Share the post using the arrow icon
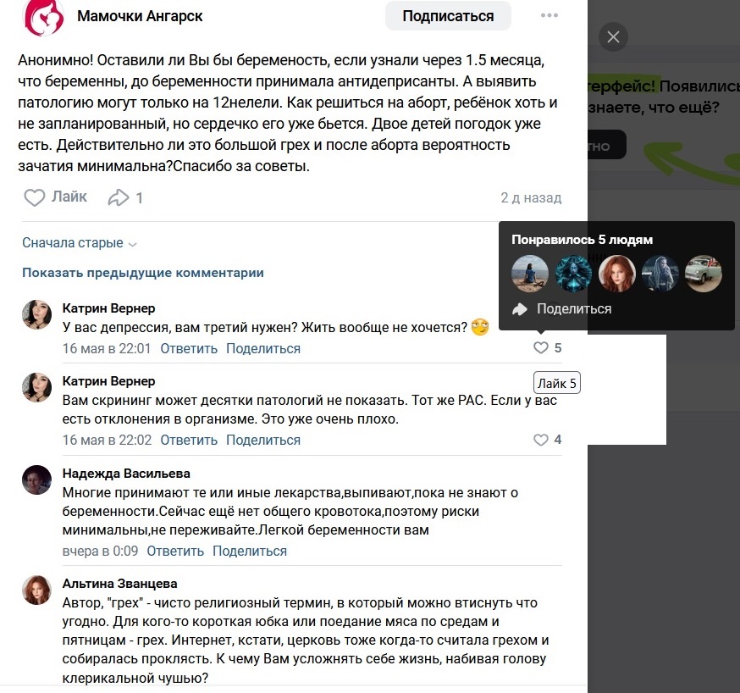The width and height of the screenshot is (740, 693). click(x=125, y=197)
